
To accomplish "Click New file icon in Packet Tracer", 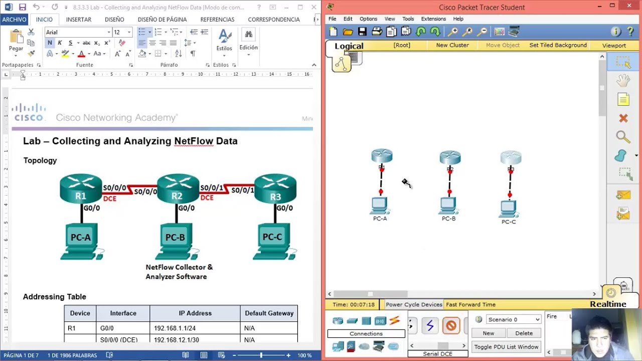I will 333,32.
